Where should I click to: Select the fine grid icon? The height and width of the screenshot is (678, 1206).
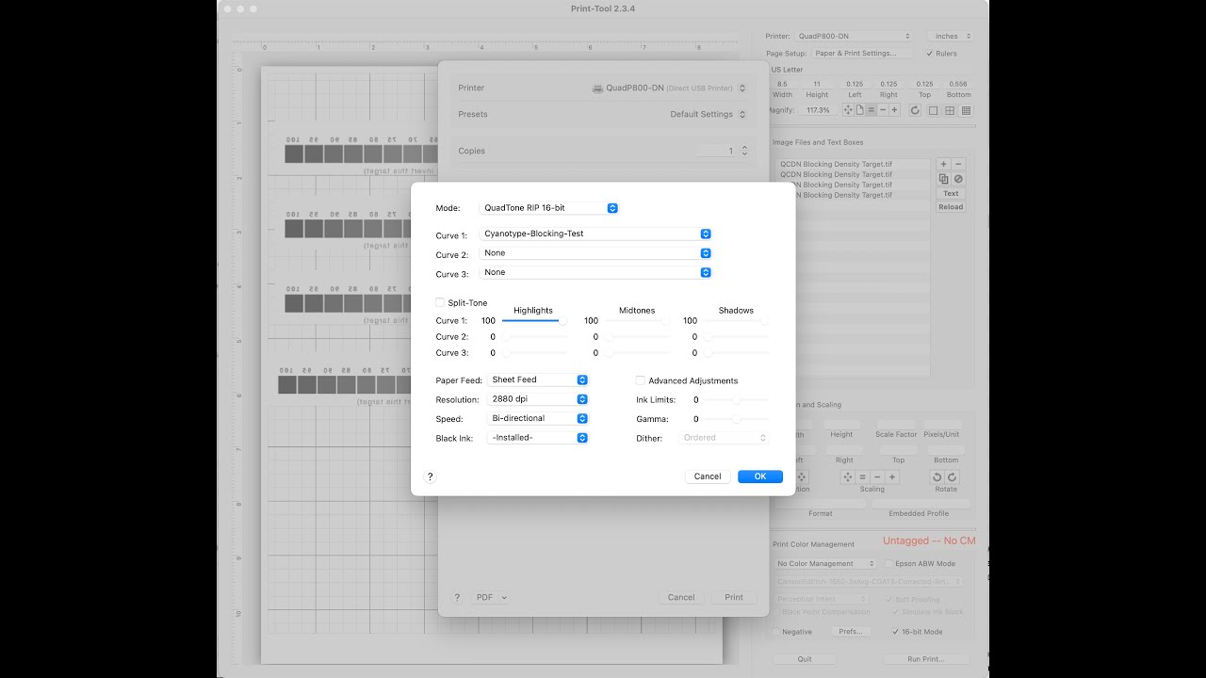pos(966,110)
